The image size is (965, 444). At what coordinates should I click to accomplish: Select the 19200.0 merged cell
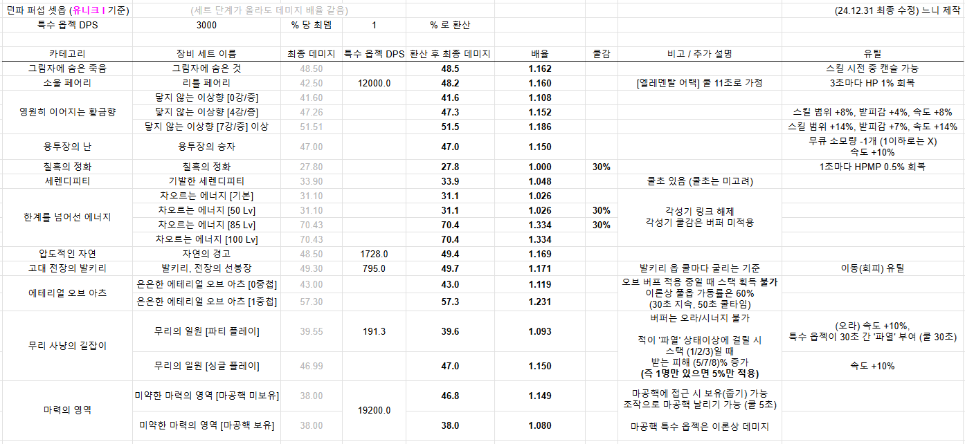click(x=375, y=410)
